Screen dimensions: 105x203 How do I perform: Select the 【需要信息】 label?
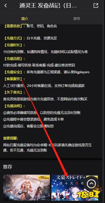point(13,26)
